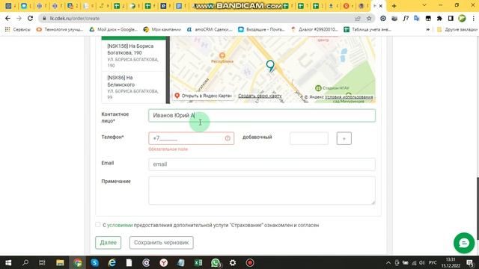Open taskbar search magnifier

pyautogui.click(x=25, y=262)
